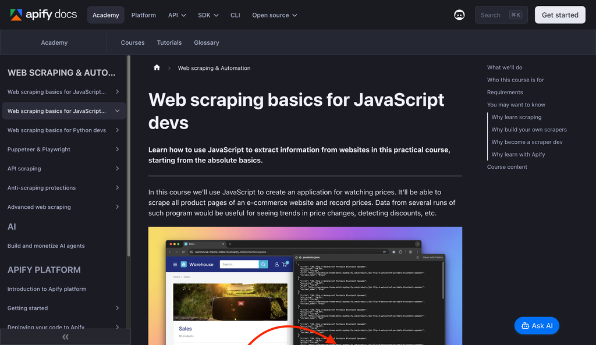The width and height of the screenshot is (596, 345).
Task: Click the home breadcrumb icon
Action: click(157, 67)
